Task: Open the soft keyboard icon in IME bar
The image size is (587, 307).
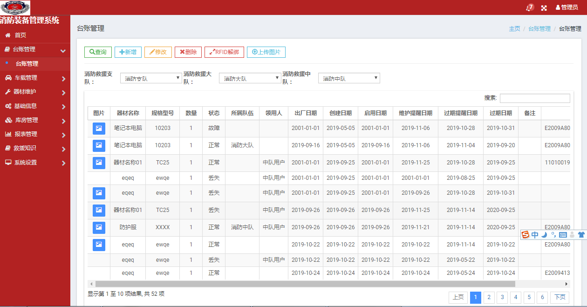Action: (x=563, y=235)
